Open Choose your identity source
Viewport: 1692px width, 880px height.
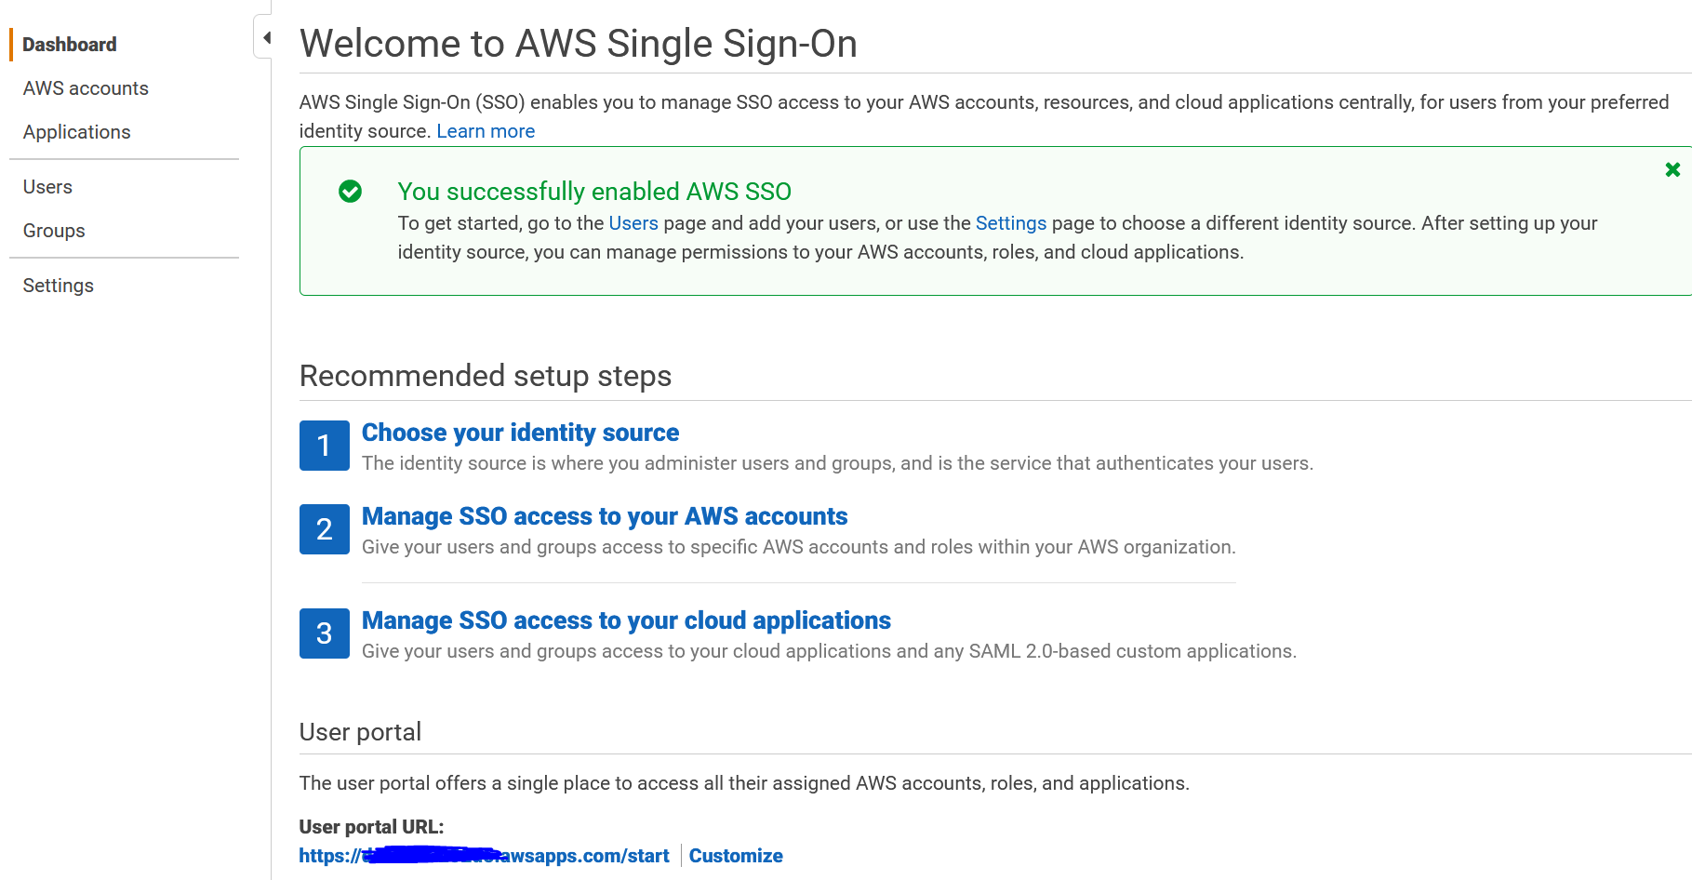point(520,433)
